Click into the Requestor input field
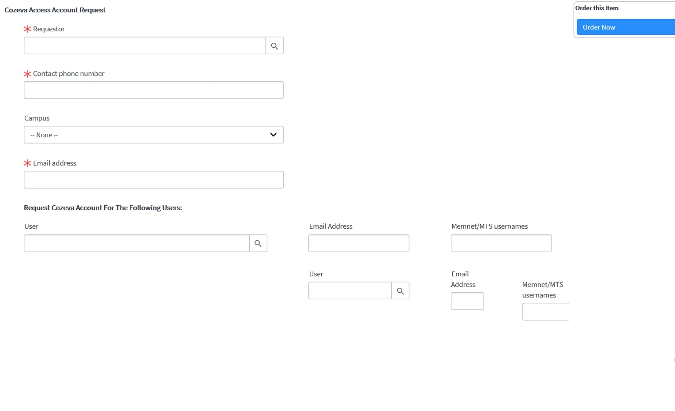Image resolution: width=675 pixels, height=411 pixels. (145, 46)
